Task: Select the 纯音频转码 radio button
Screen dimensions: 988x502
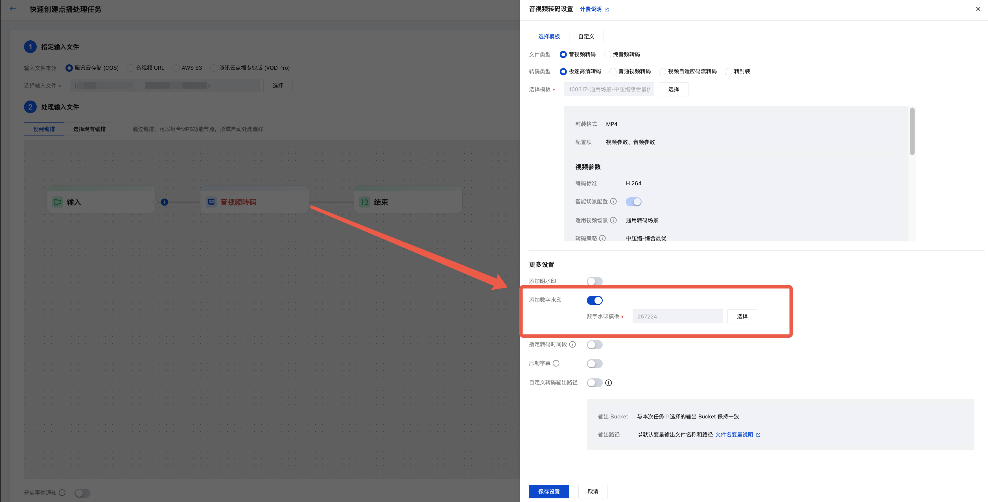Action: click(x=607, y=54)
